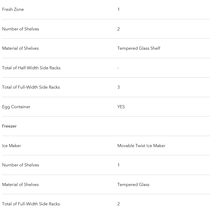Click the Total of Half-Width Side Racks label
210x211 pixels.
(31, 68)
